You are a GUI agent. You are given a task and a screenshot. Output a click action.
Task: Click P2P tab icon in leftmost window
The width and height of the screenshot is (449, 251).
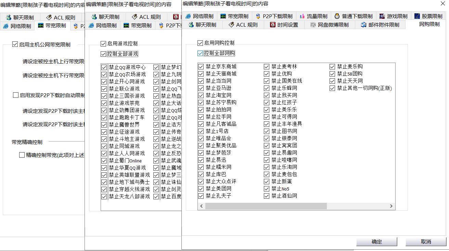coord(76,26)
